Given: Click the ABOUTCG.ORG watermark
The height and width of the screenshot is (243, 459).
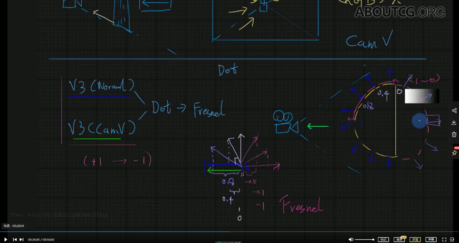Looking at the screenshot, I should (x=399, y=12).
